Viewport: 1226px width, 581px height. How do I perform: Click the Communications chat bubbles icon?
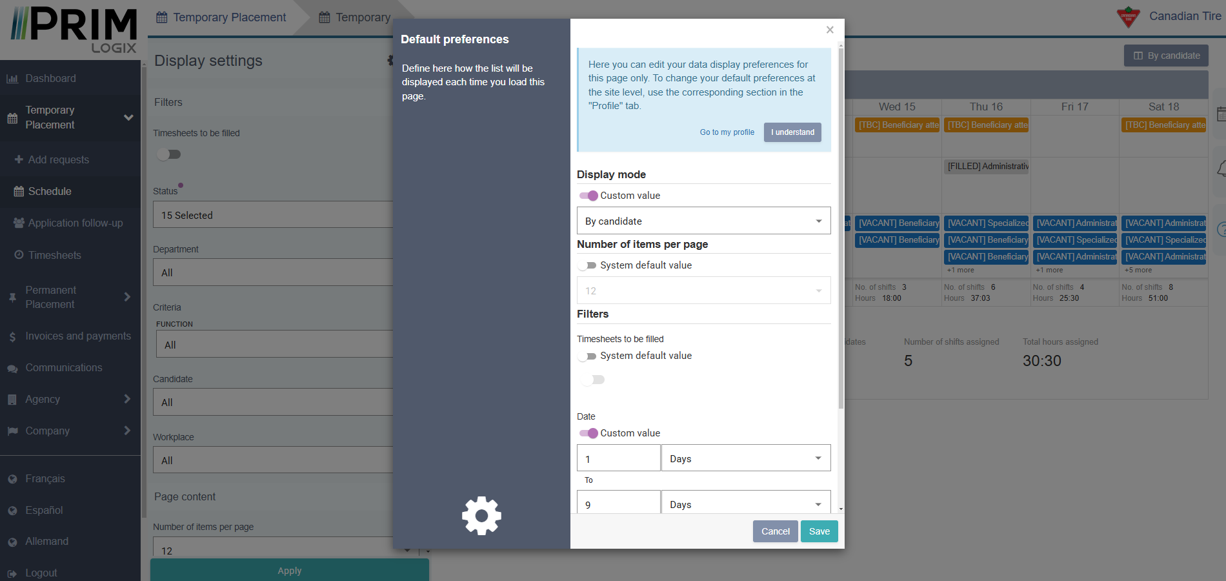click(12, 369)
